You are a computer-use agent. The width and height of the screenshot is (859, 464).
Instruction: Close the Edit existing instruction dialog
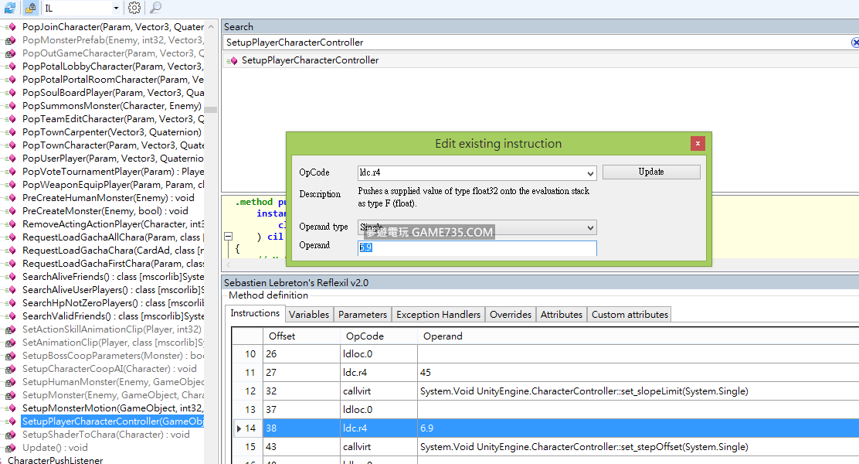(x=698, y=143)
